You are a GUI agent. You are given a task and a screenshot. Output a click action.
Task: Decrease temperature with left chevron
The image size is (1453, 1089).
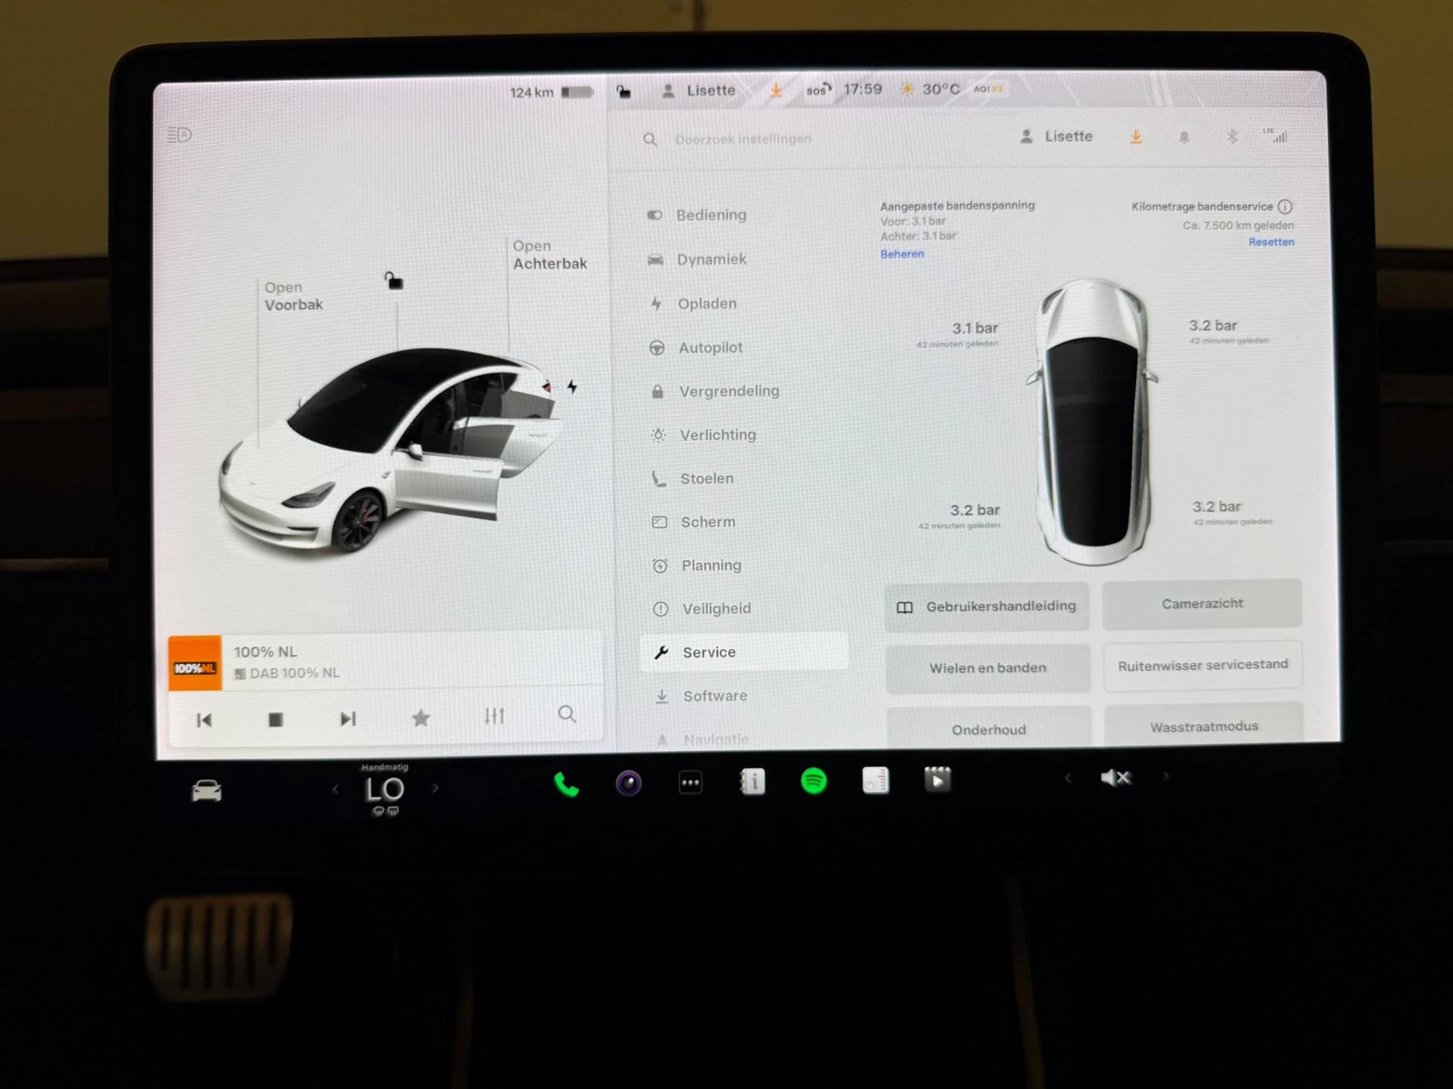335,790
